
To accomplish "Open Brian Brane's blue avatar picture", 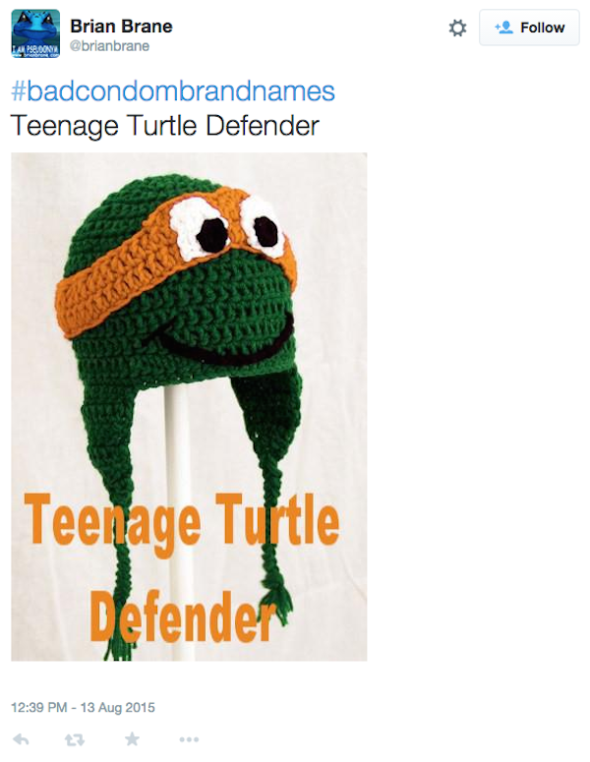I will (x=35, y=33).
